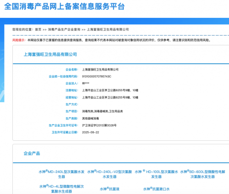This screenshot has width=229, height=194.
Task: Select production items 消毒剂类,消毒器械类,卫生用品类
Action: [103, 111]
